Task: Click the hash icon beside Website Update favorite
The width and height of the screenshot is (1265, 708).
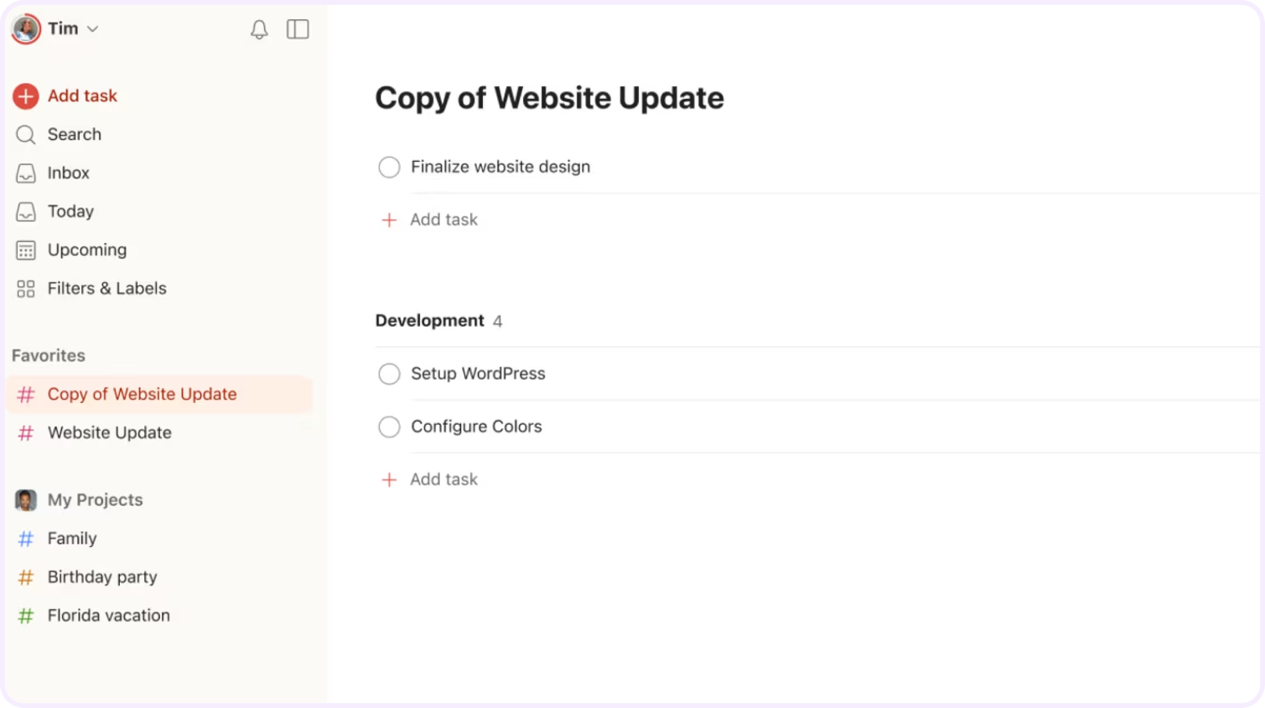Action: pos(26,433)
